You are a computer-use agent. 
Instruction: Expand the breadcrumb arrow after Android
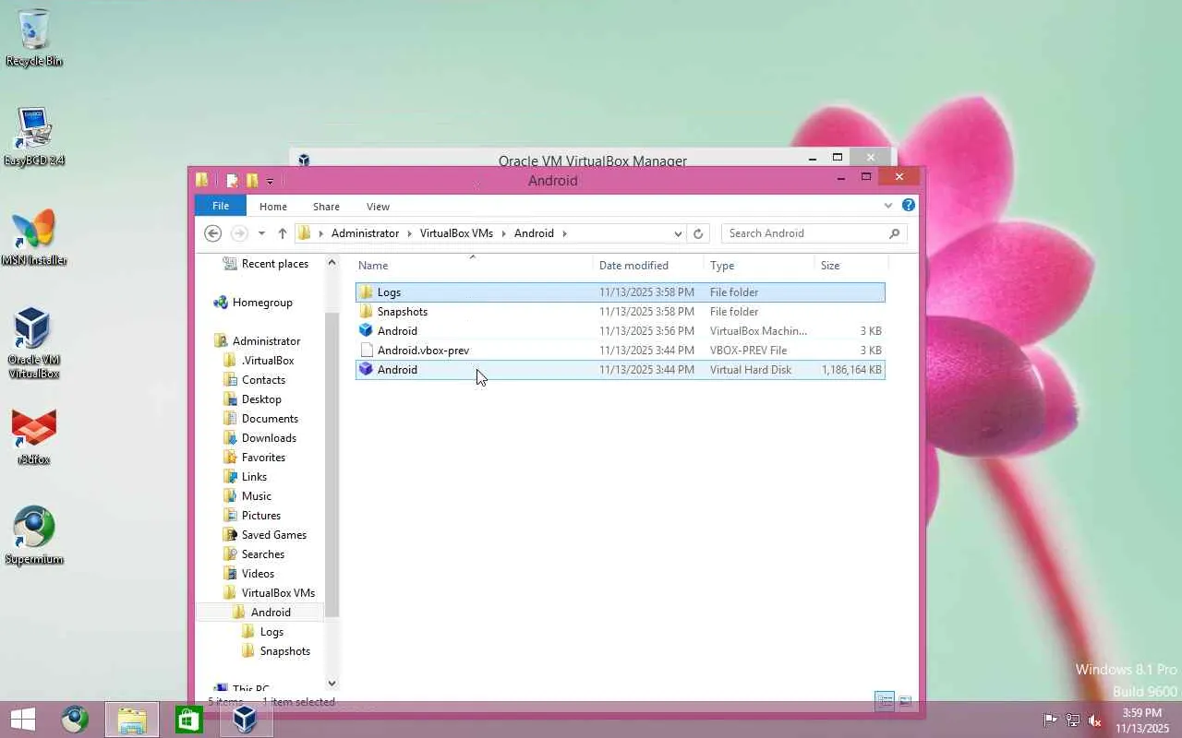coord(563,233)
